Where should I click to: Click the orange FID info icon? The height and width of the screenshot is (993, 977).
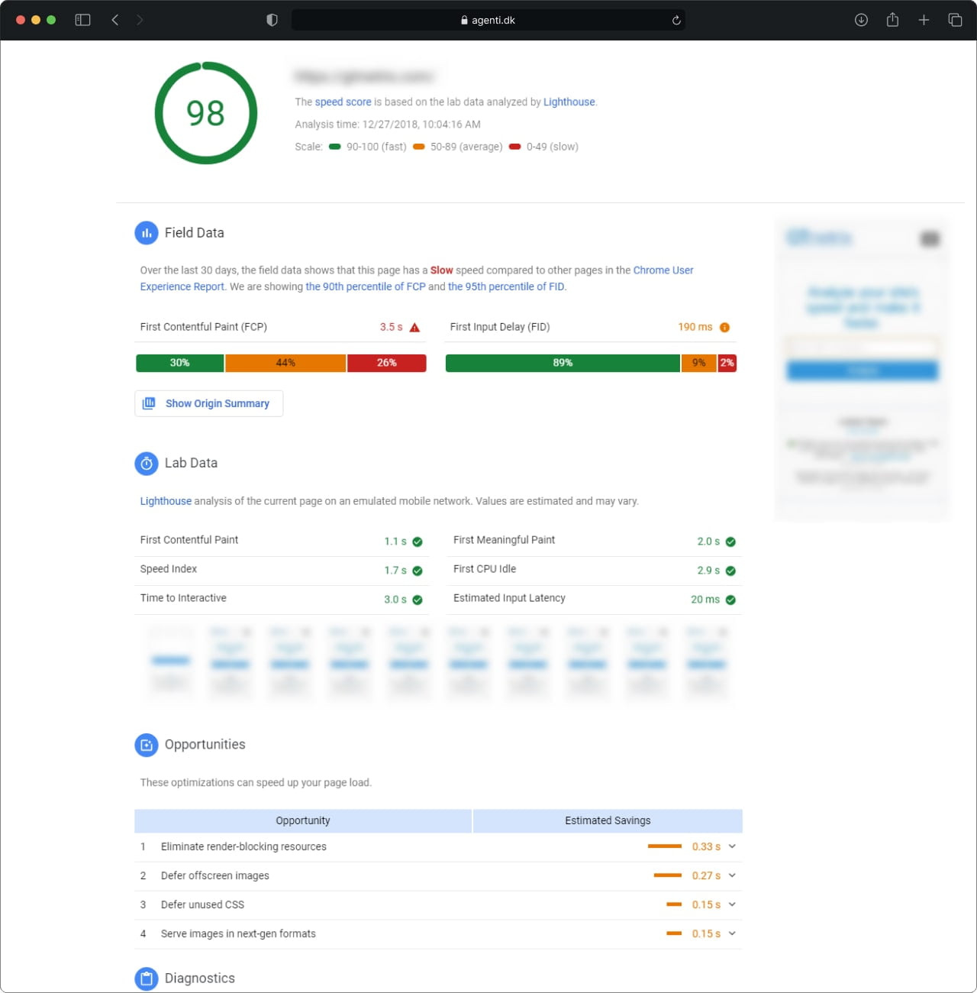[724, 328]
